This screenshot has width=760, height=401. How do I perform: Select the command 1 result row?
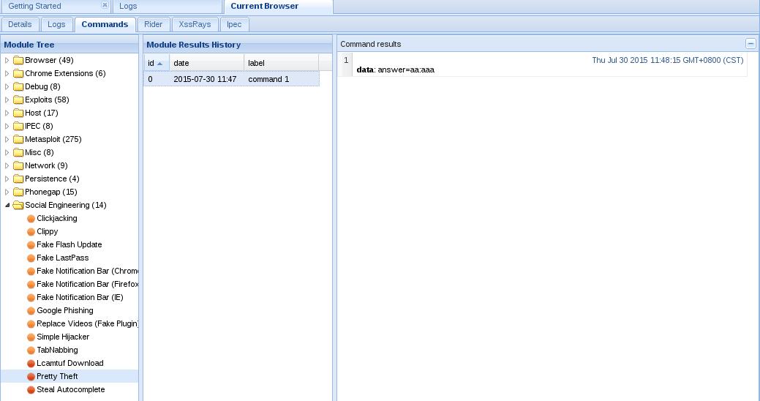click(x=268, y=79)
